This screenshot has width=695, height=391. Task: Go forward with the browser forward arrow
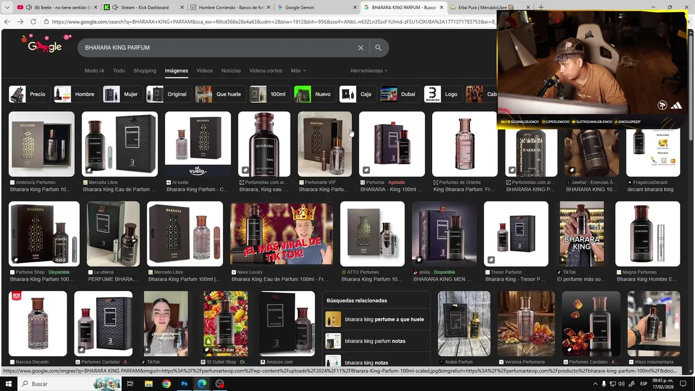pos(20,22)
